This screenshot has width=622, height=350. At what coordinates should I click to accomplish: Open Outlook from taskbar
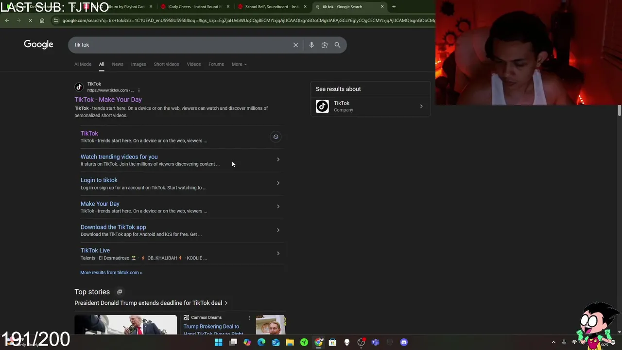pyautogui.click(x=276, y=342)
